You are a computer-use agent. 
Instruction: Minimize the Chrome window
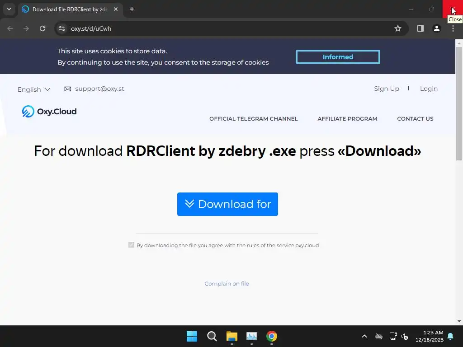[411, 9]
